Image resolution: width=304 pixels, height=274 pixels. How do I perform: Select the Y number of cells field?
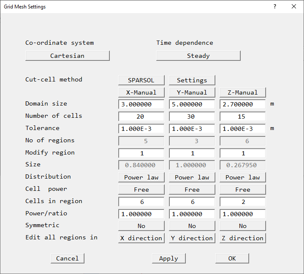point(192,117)
